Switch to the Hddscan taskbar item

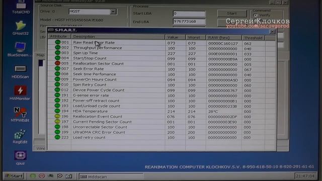(111, 176)
